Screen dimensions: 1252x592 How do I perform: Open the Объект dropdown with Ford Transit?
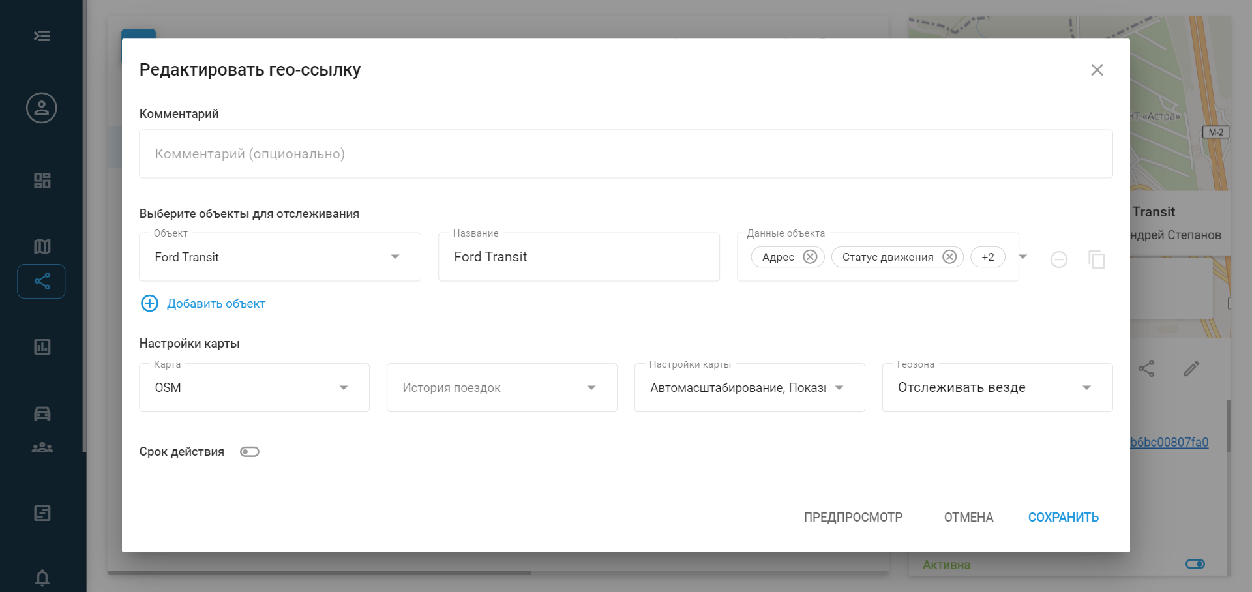[280, 257]
